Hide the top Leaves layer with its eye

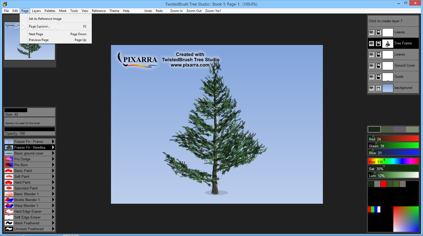click(x=371, y=32)
